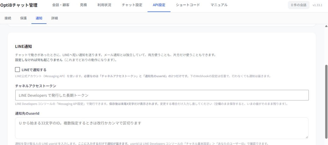Click the v1.33.1 version label

[x=318, y=5]
